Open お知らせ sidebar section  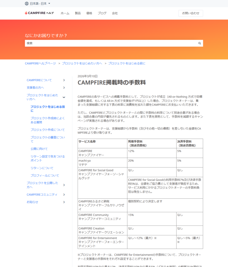coord(32,202)
